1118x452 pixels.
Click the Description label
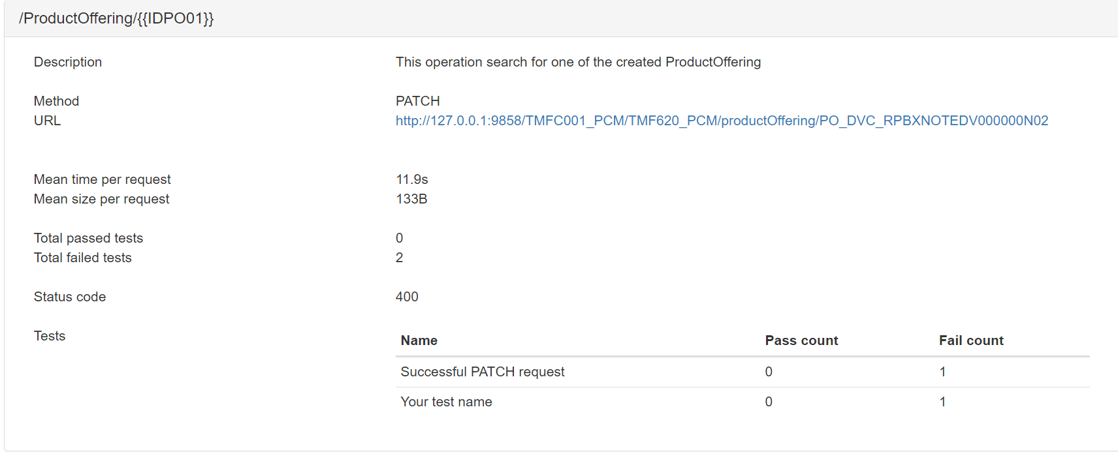(68, 62)
